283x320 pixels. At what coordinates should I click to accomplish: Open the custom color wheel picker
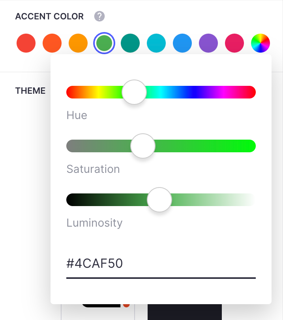click(260, 43)
